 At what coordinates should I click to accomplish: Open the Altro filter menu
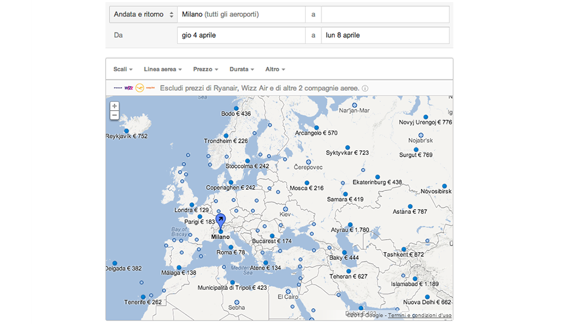coord(275,70)
